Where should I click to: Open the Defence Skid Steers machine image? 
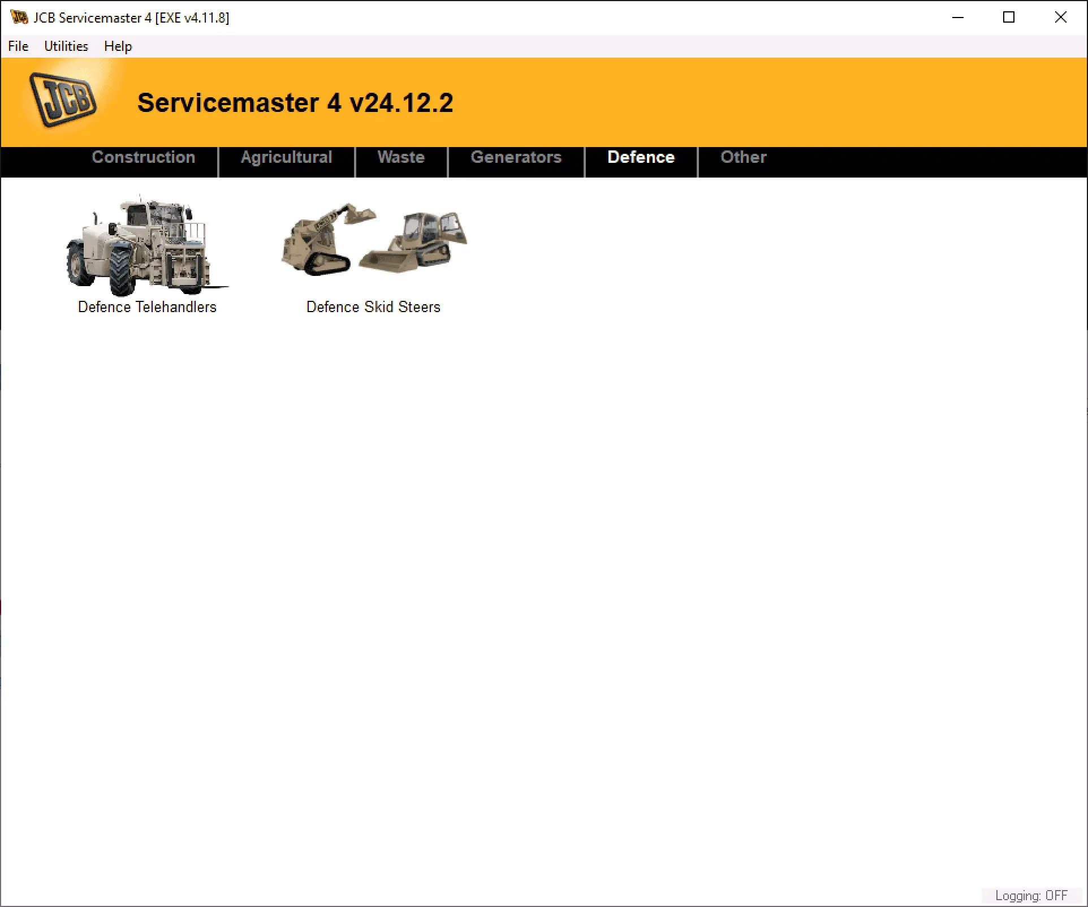(374, 240)
